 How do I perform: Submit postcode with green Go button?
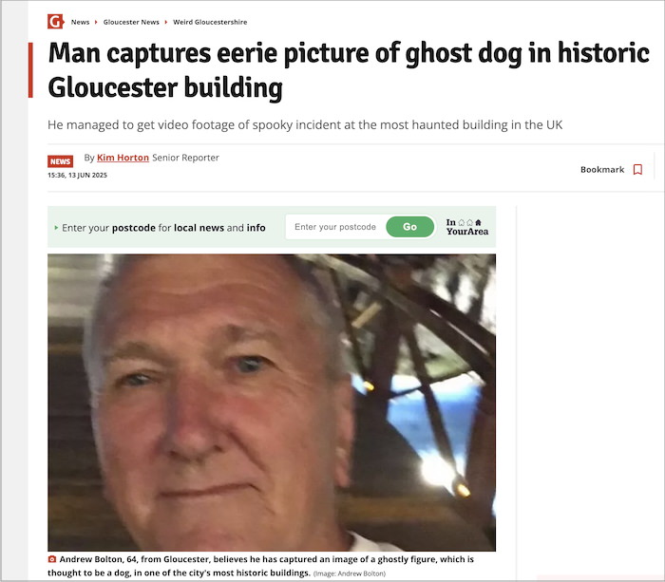(x=409, y=227)
